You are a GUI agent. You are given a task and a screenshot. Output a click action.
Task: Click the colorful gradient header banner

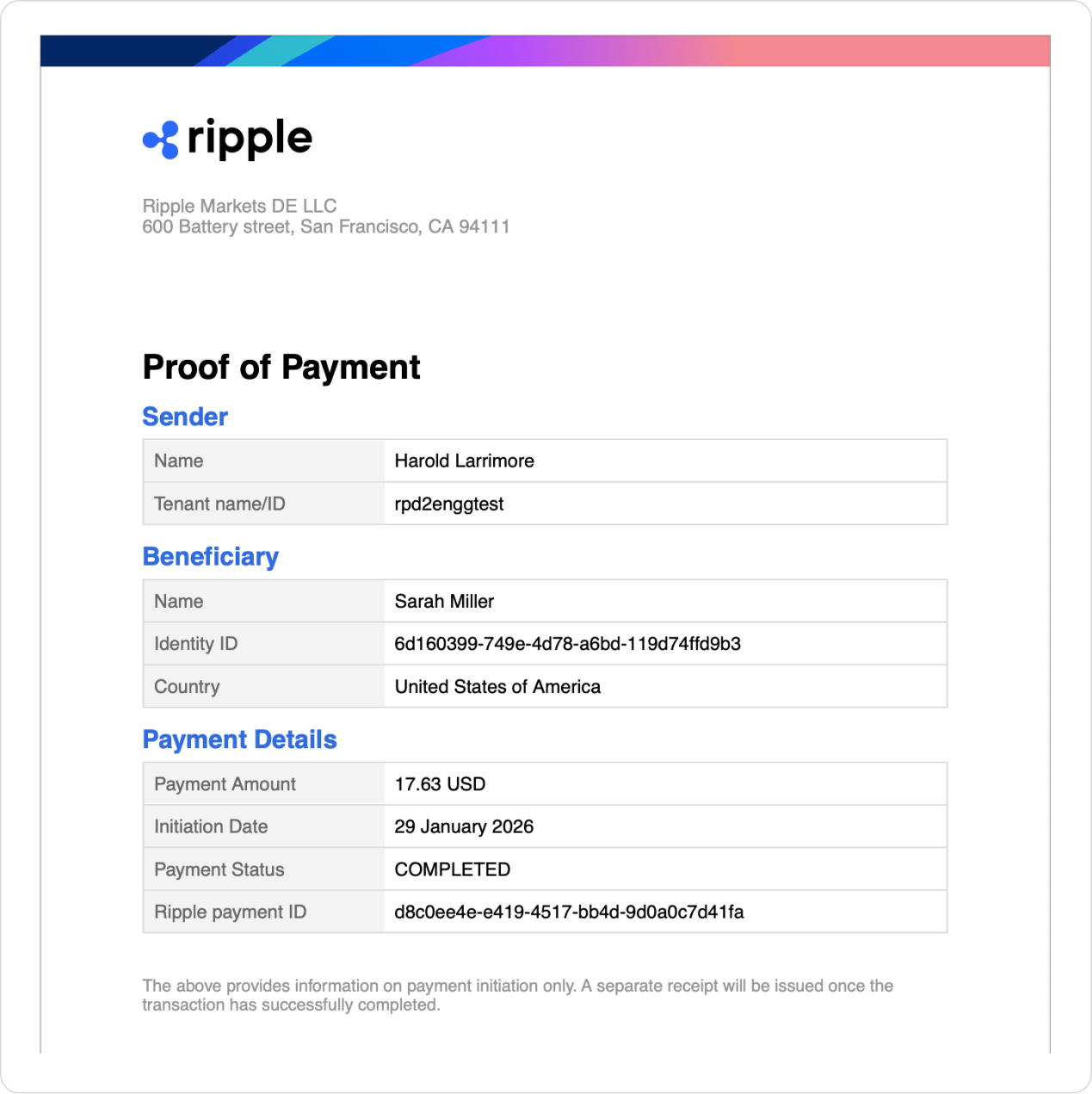coord(545,51)
